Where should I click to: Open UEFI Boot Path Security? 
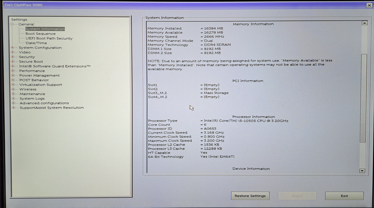49,38
